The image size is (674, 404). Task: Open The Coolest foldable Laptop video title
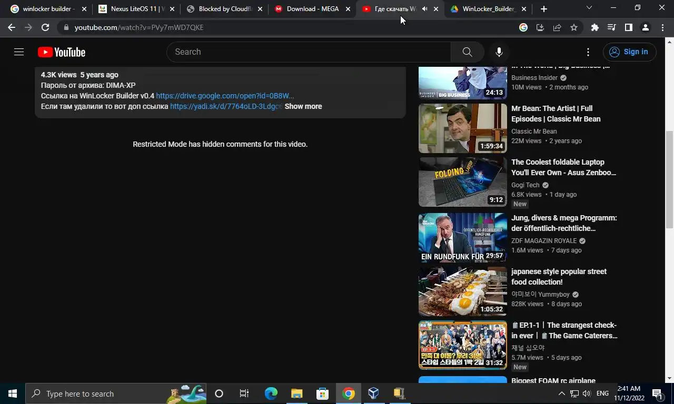point(563,167)
